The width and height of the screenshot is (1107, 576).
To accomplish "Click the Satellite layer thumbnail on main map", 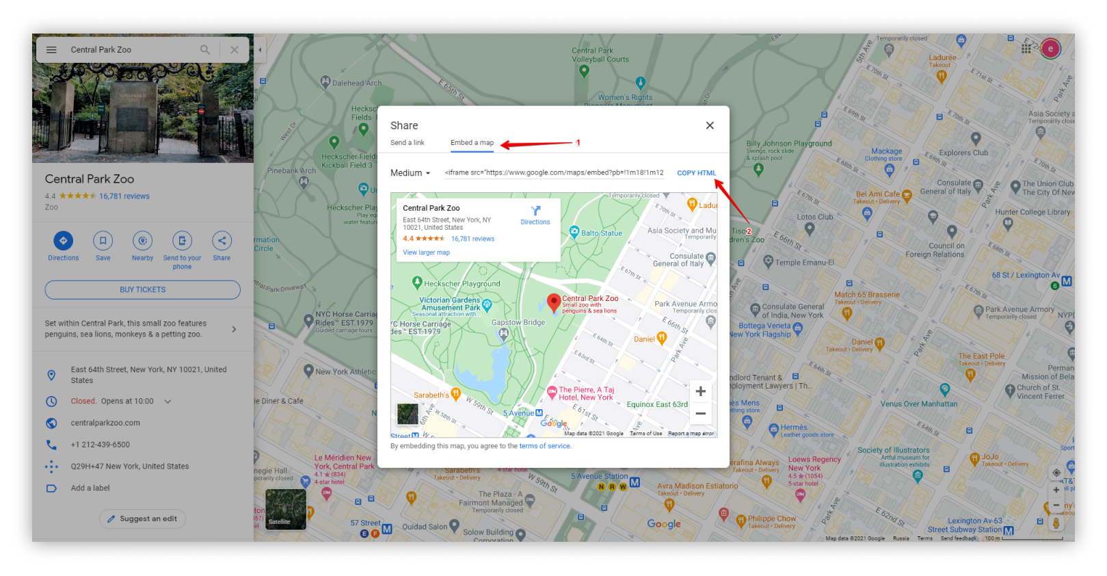I will pos(286,510).
